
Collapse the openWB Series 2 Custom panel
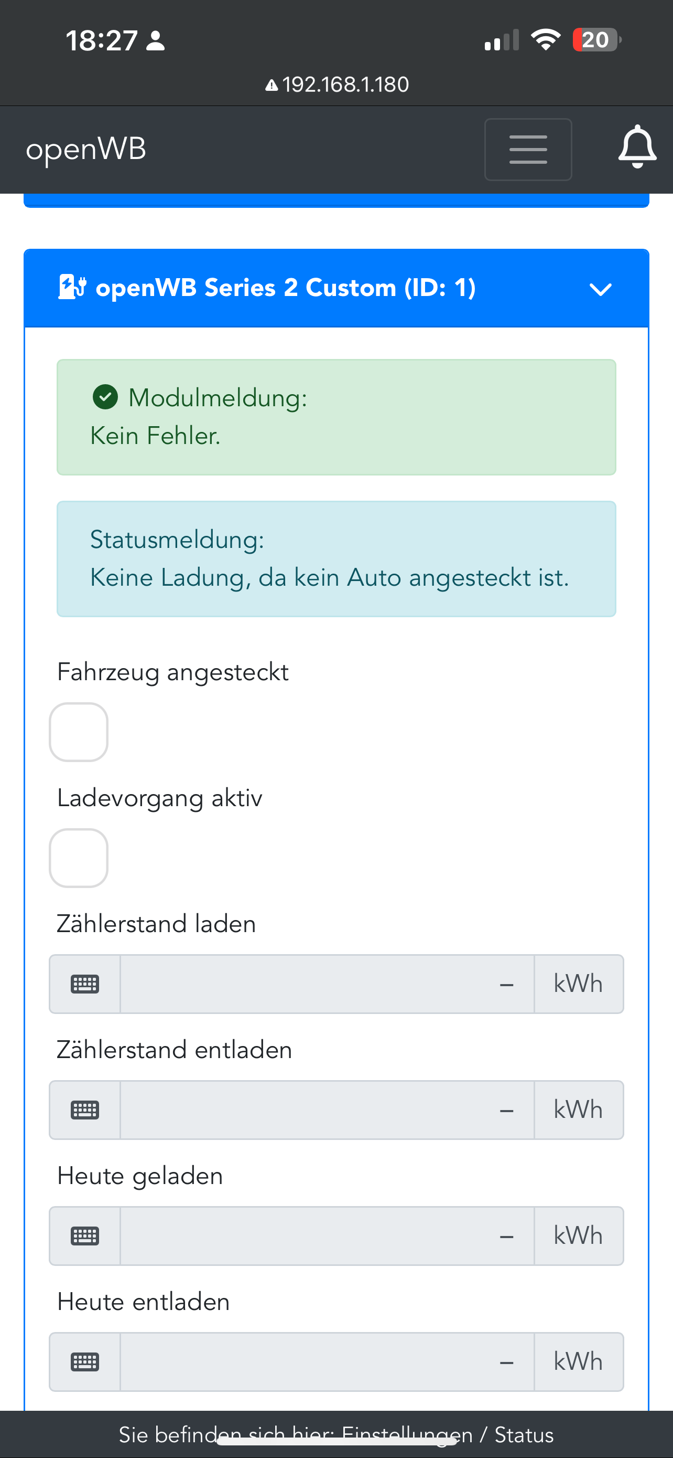coord(600,290)
